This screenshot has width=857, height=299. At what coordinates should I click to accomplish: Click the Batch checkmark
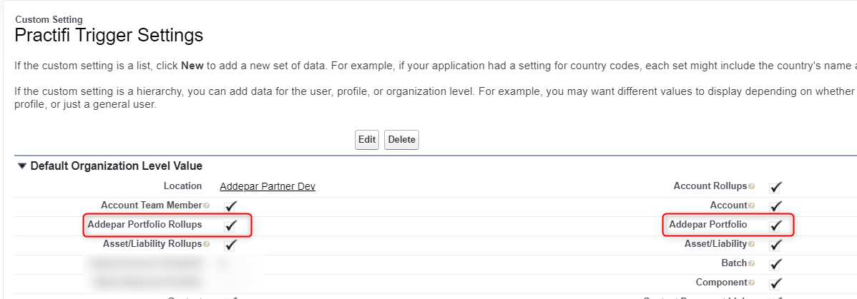(775, 264)
